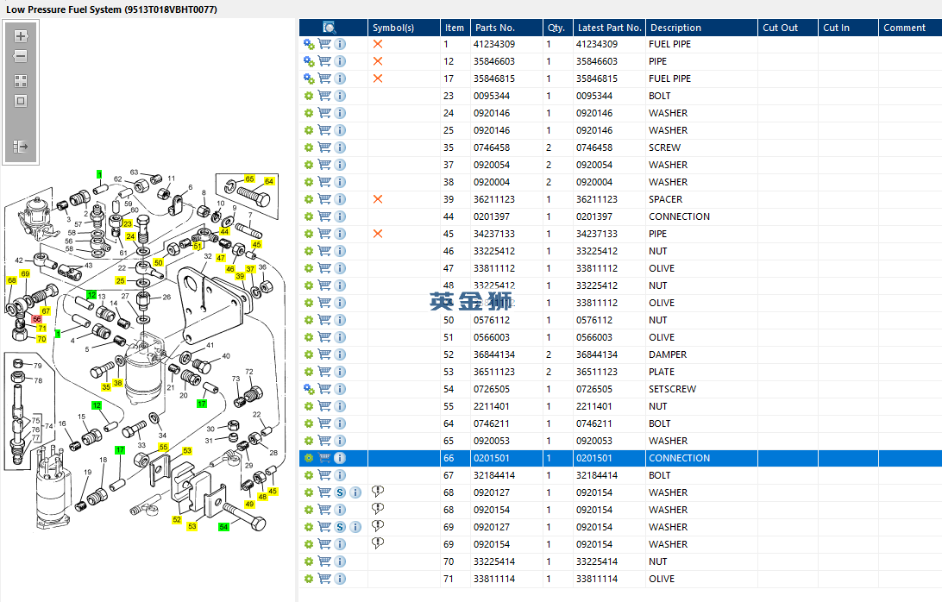Open info for CONNECTION 0201397
942x602 pixels.
[340, 216]
